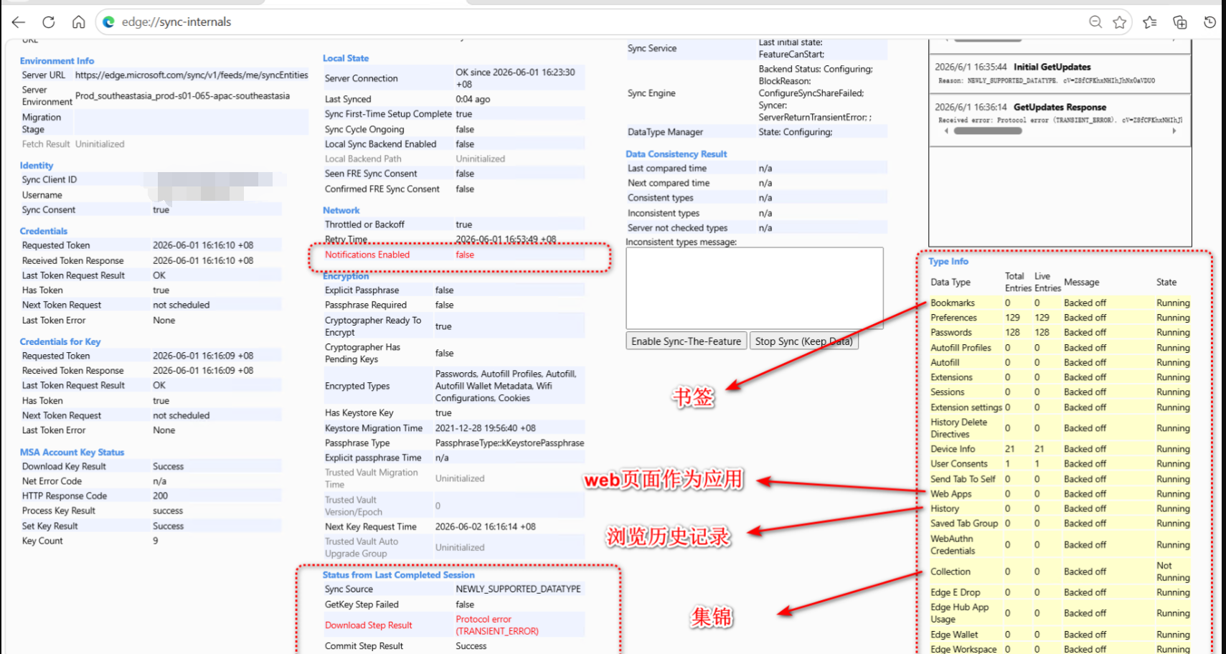Viewport: 1226px width, 654px height.
Task: Click the History data type row
Action: click(1060, 508)
